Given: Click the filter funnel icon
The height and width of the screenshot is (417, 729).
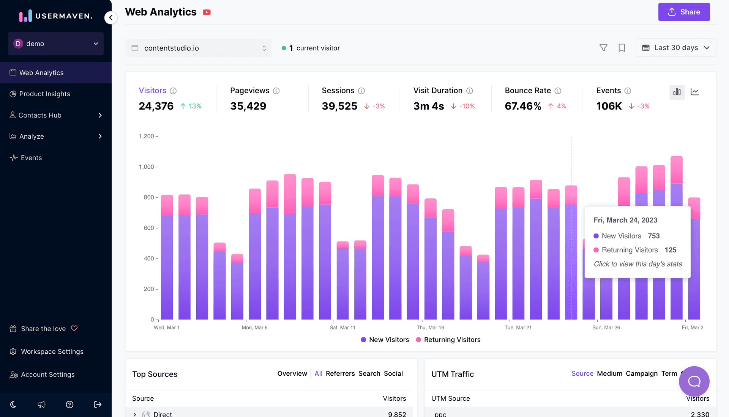Looking at the screenshot, I should coord(603,48).
